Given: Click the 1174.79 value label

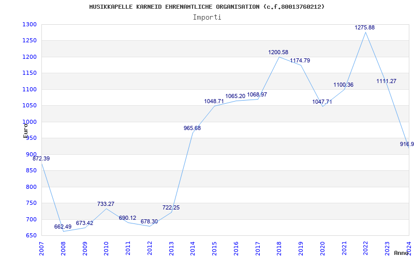Looking at the screenshot, I should click(300, 60).
